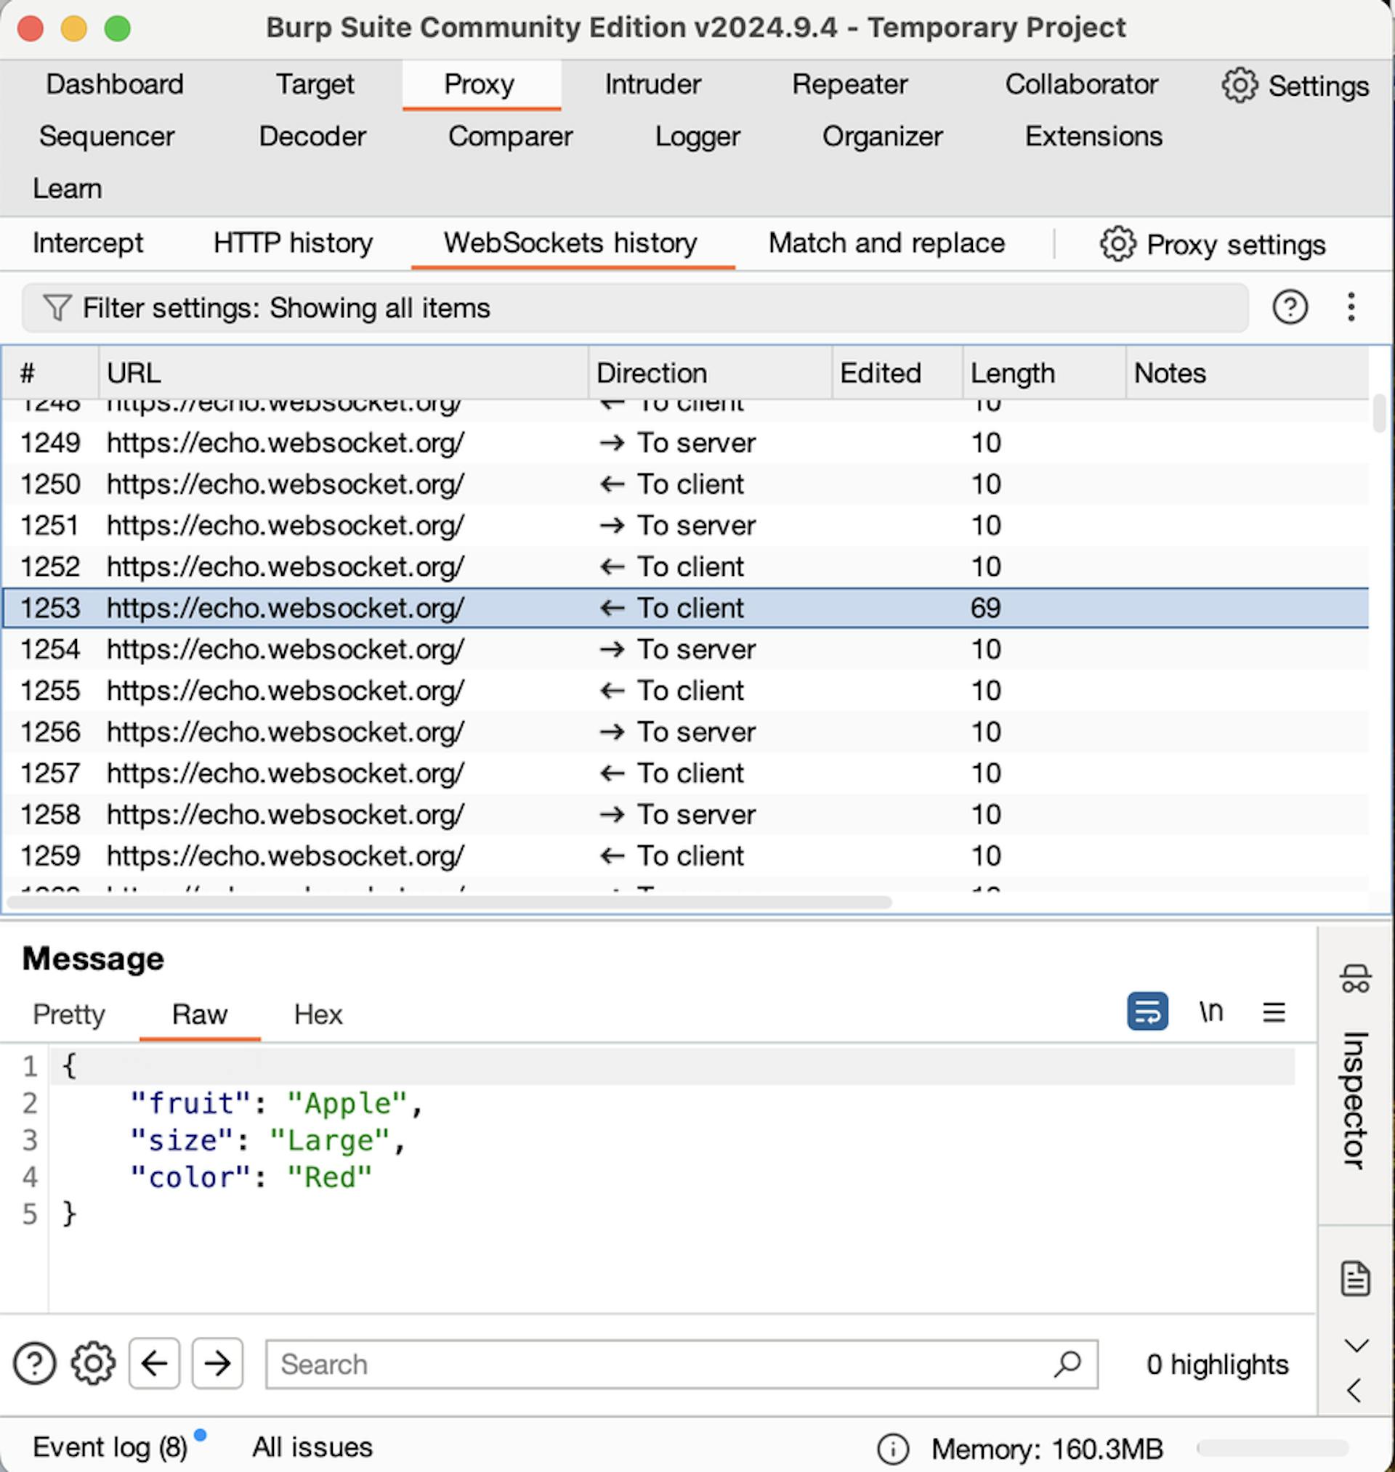Screen dimensions: 1395x1472
Task: Sort by the # column header
Action: (50, 373)
